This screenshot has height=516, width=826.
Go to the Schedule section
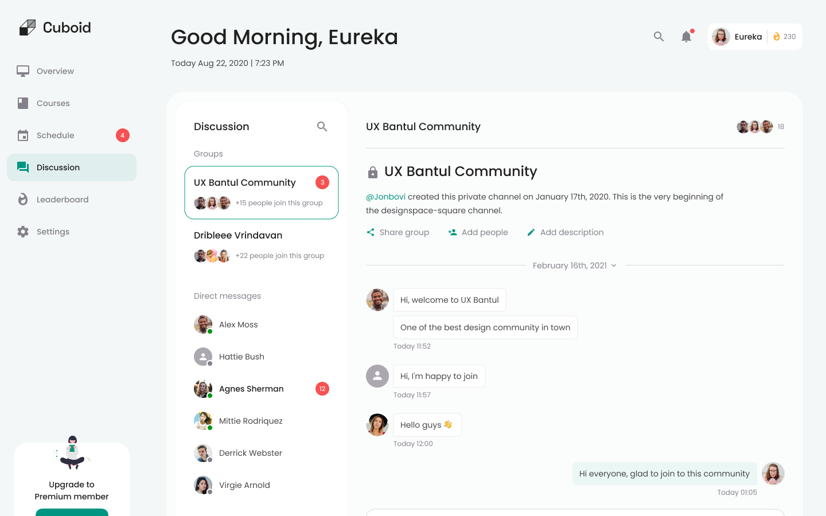coord(55,135)
